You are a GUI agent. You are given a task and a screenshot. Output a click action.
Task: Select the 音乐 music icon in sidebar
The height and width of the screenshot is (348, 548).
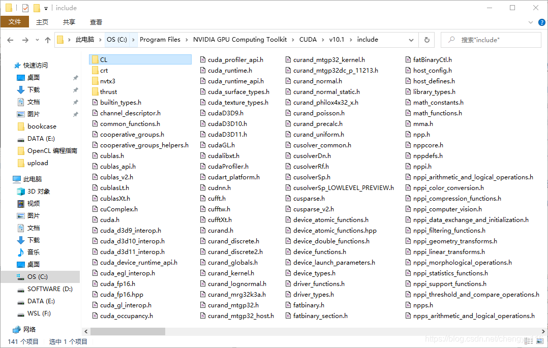[21, 252]
